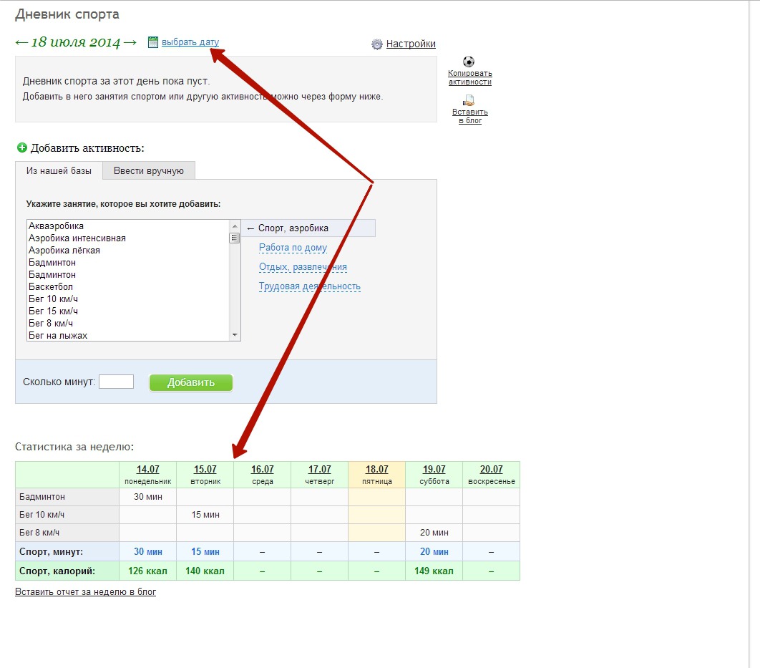This screenshot has height=668, width=760.
Task: Switch to 'Ввести вручную' tab
Action: point(149,170)
